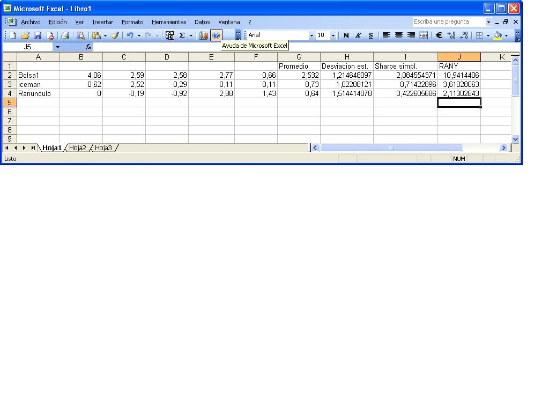Open the Insertar menu
Screen dimensions: 549x412
pos(102,22)
